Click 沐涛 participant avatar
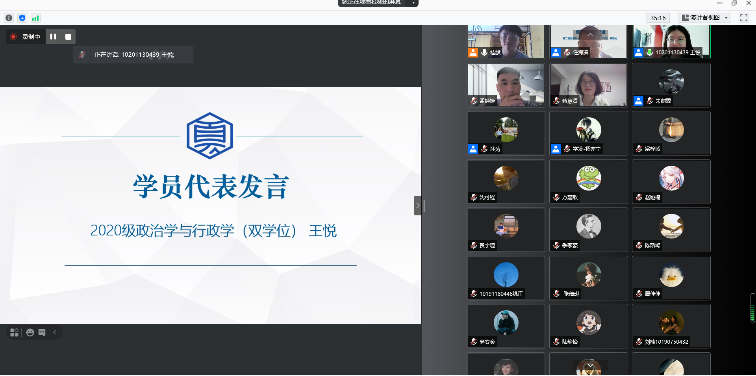This screenshot has width=756, height=376. (x=506, y=130)
